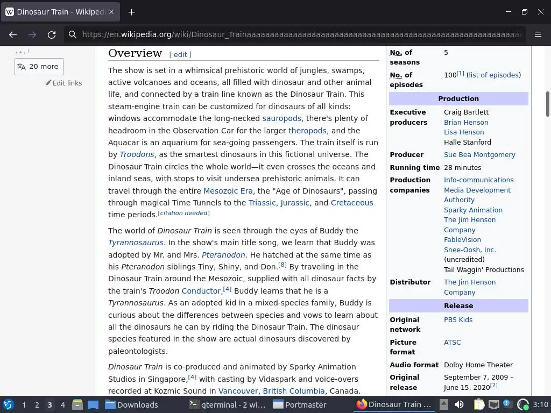Image resolution: width=551 pixels, height=413 pixels.
Task: Click footnote 2 after June 15, 2020
Action: [494, 385]
